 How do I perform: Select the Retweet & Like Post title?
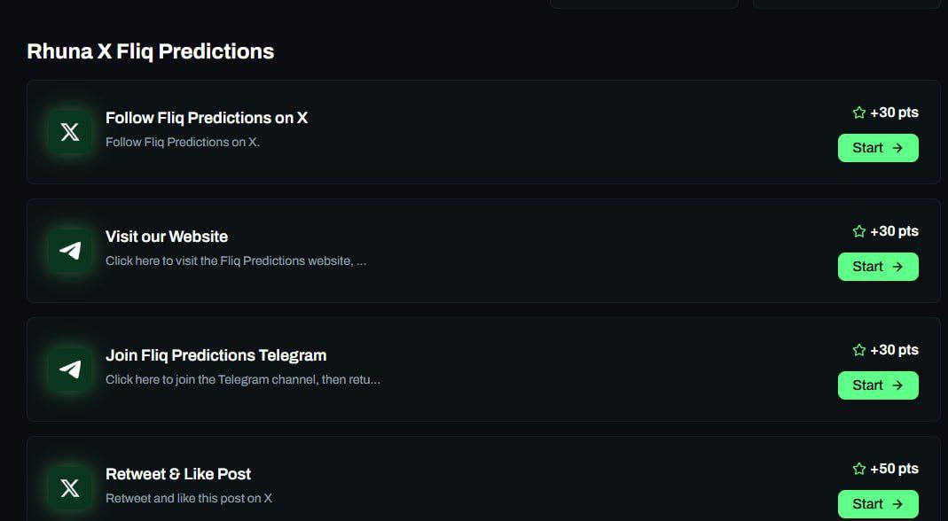tap(178, 474)
